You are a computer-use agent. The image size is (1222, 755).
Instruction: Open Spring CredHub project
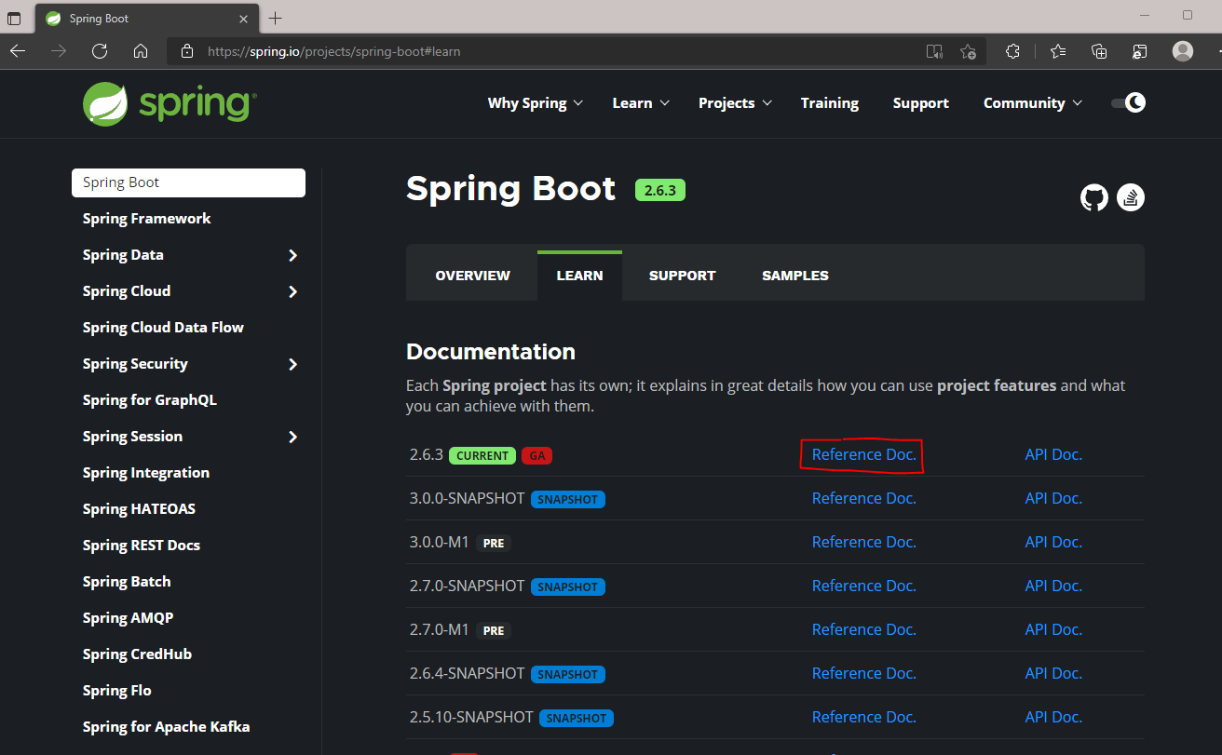coord(137,654)
